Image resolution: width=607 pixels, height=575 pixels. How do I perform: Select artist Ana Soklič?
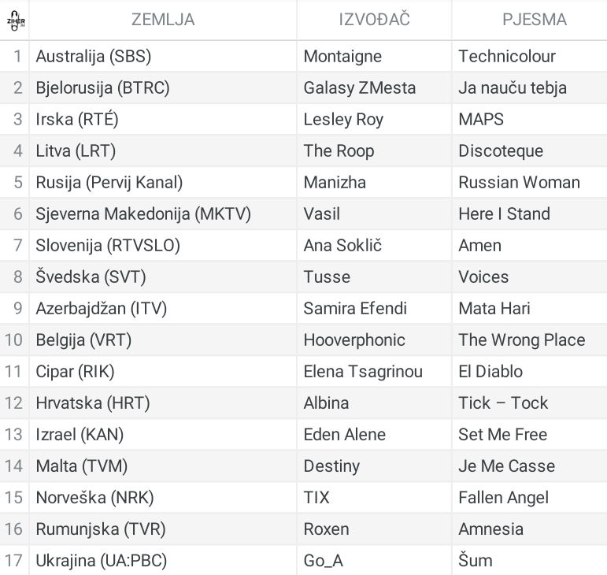342,246
